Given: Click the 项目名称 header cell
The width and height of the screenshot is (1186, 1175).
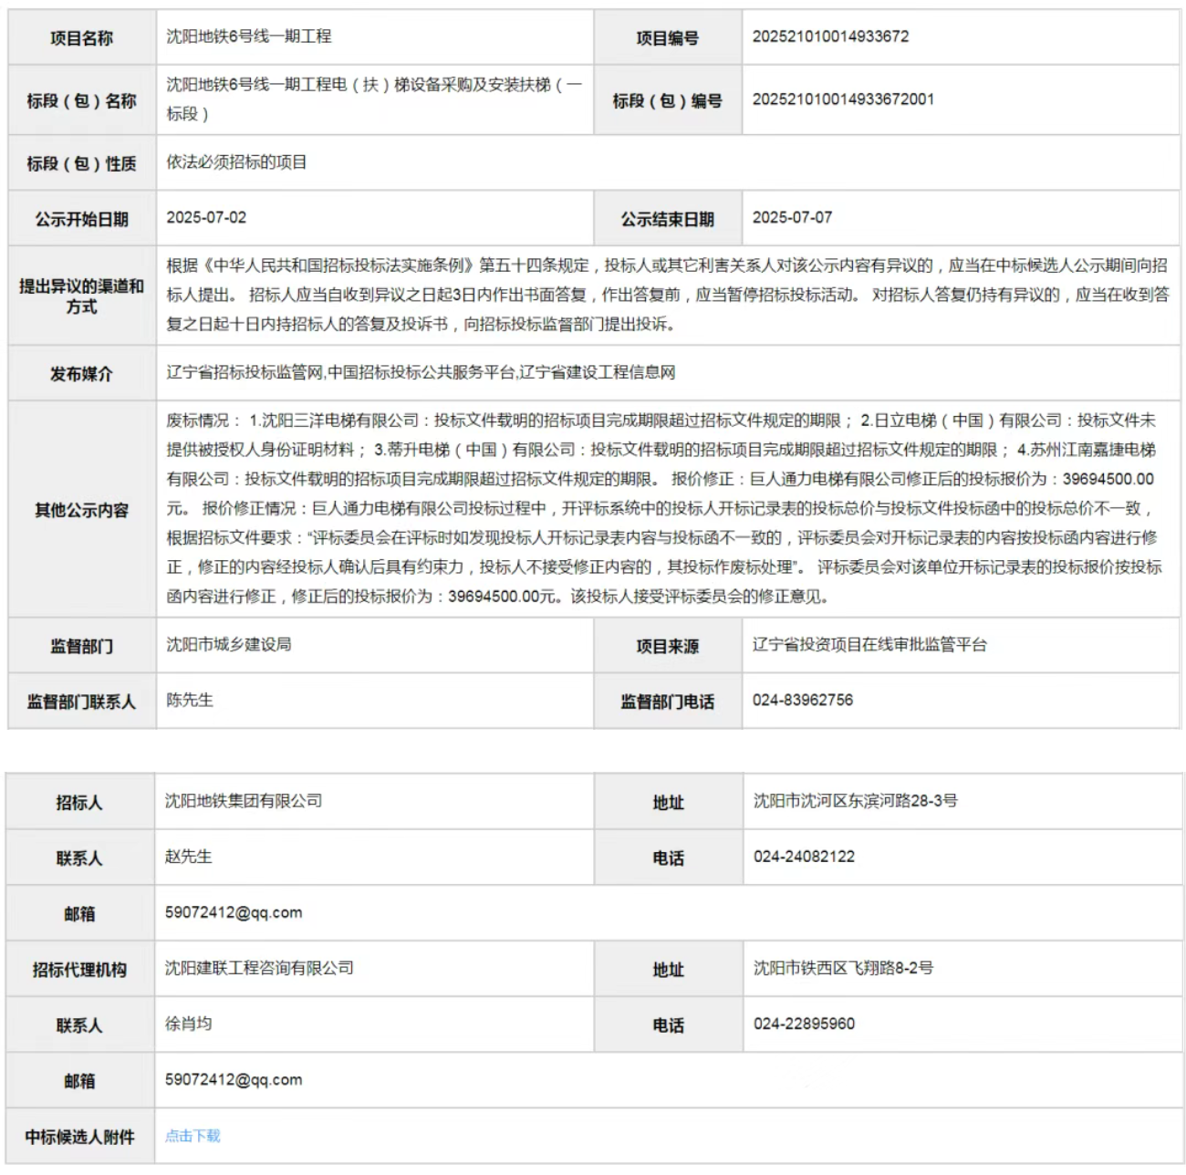Looking at the screenshot, I should point(82,37).
